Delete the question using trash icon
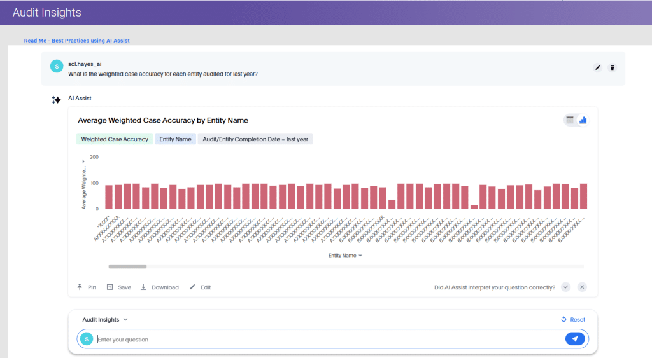 pos(612,68)
